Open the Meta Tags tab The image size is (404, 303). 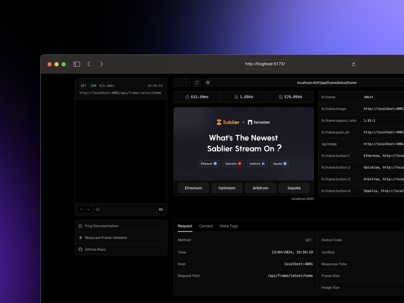pos(229,226)
